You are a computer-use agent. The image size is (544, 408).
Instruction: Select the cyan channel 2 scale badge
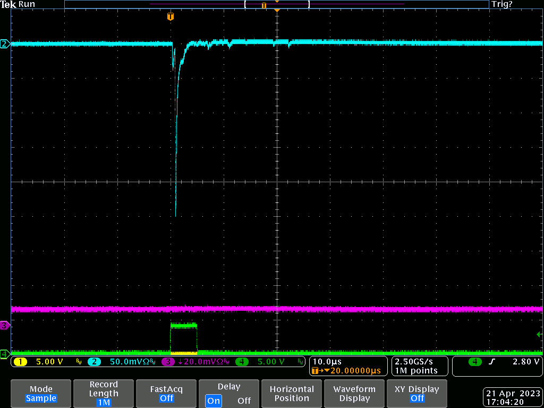(x=94, y=362)
